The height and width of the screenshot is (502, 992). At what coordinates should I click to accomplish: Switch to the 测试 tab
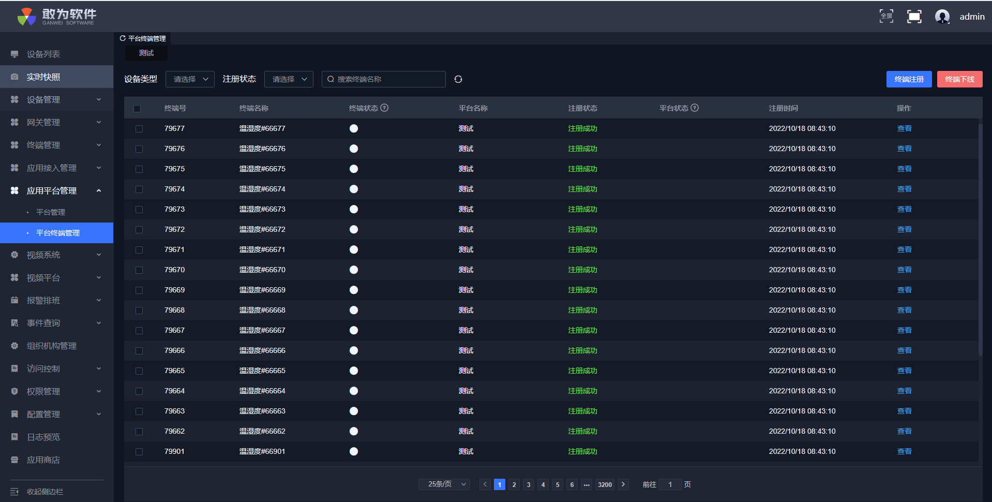click(x=146, y=53)
